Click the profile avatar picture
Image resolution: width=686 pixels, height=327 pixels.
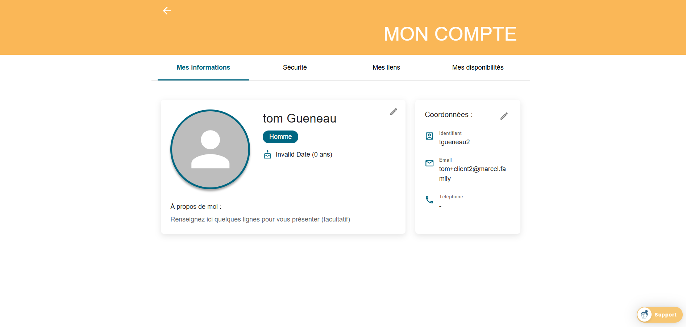(x=210, y=149)
